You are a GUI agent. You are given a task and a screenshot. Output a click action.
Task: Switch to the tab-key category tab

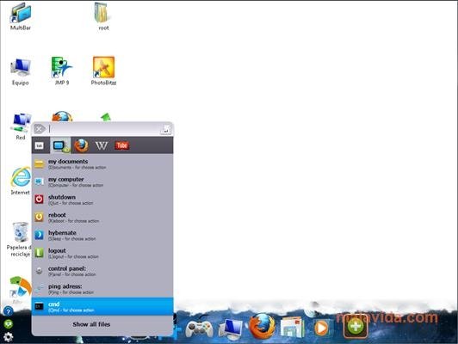pos(39,145)
